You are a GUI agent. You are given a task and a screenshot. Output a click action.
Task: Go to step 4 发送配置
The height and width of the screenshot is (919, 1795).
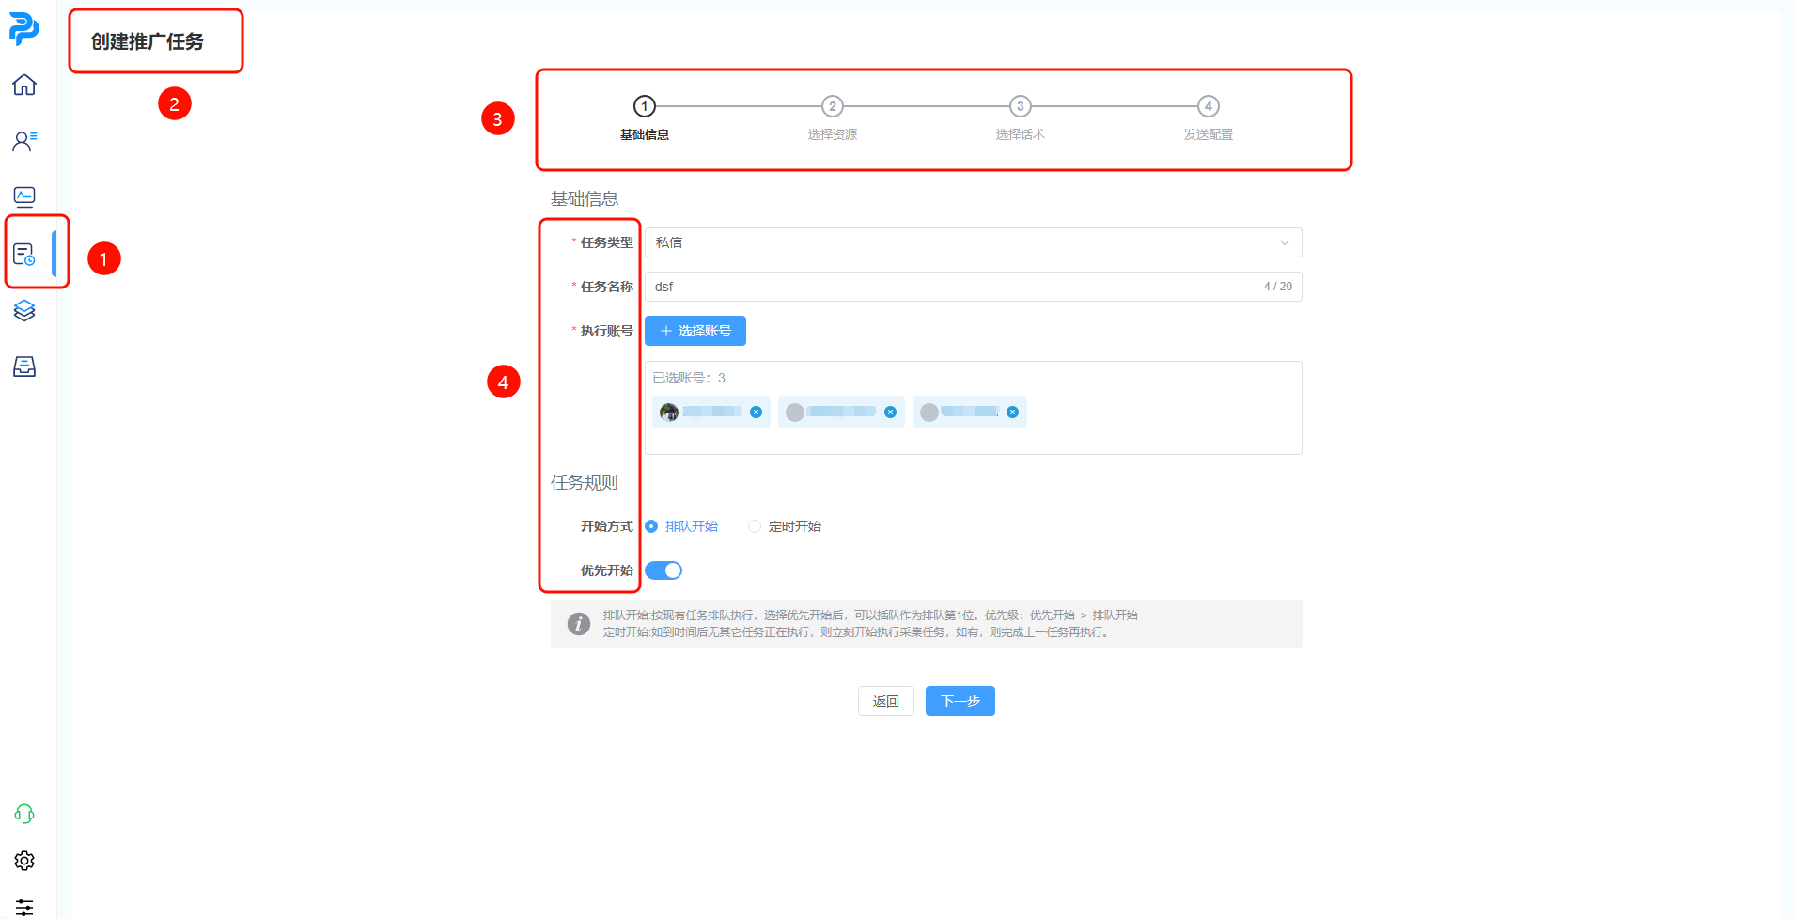click(1209, 107)
